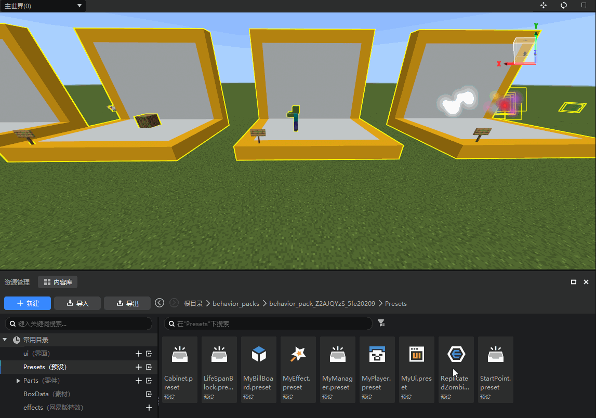Open the file filter icon
The height and width of the screenshot is (418, 596).
[381, 323]
